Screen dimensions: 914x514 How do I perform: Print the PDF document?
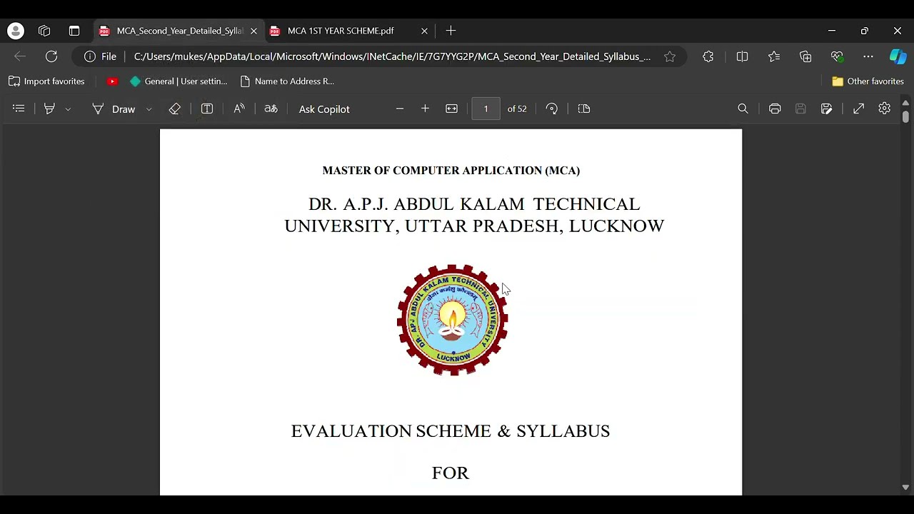point(775,109)
